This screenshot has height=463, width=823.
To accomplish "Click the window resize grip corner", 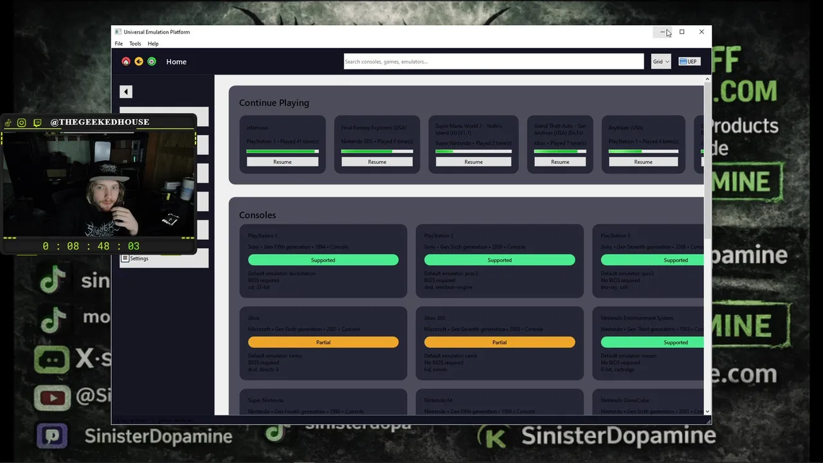I will [709, 422].
